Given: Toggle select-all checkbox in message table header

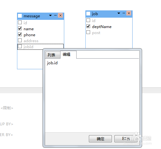Looking at the screenshot, I should tap(20, 16).
